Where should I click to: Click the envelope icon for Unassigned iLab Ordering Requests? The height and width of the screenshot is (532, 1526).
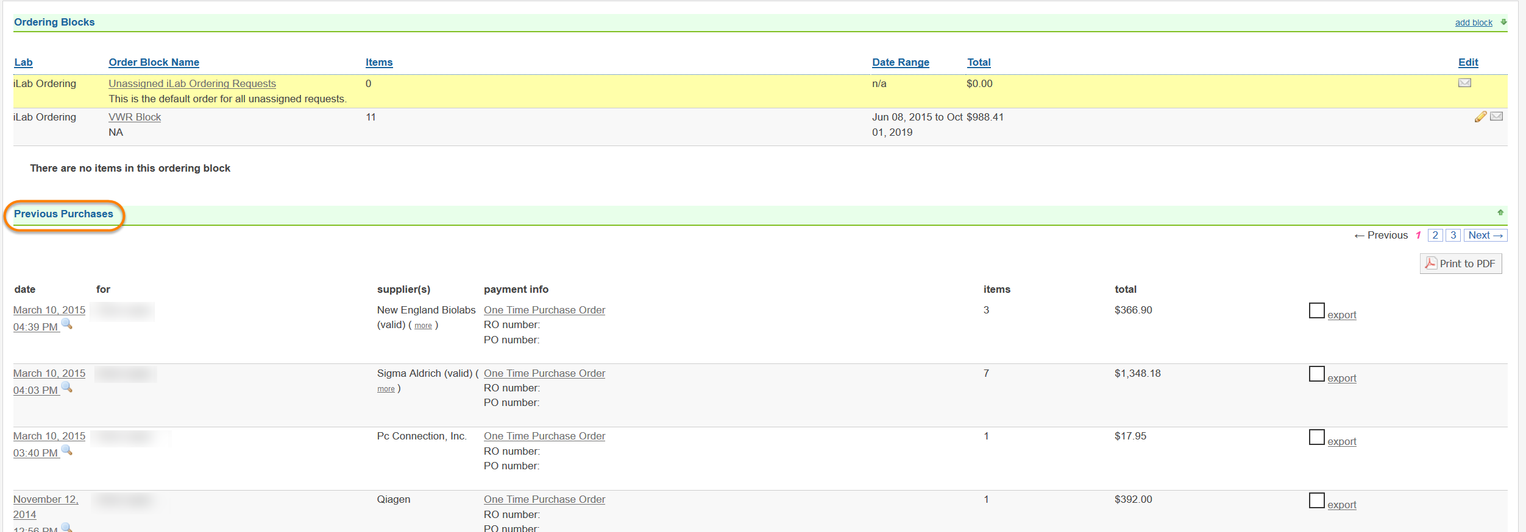point(1464,83)
